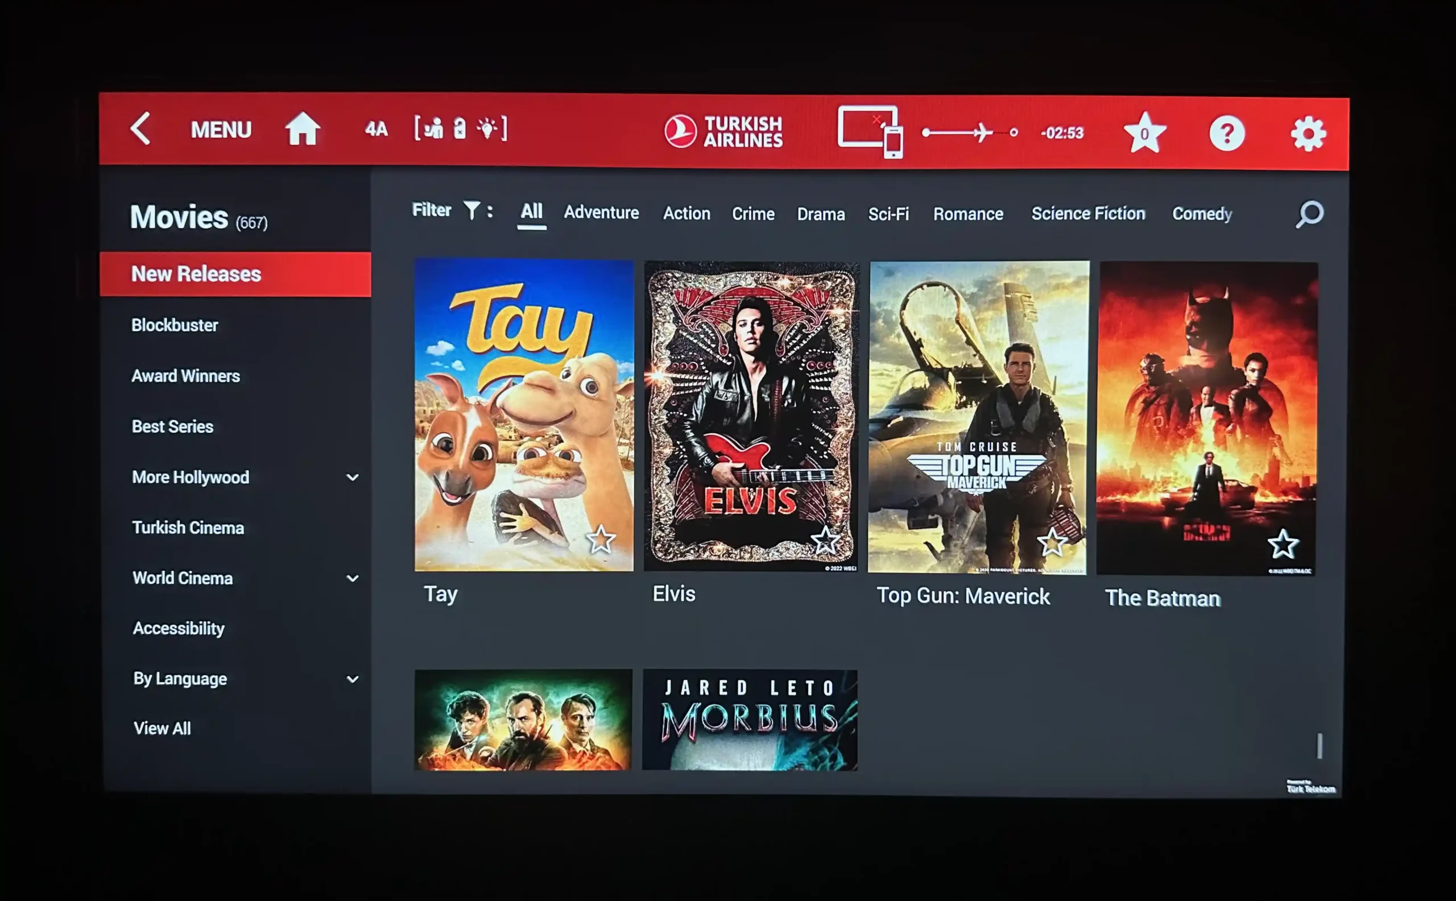The height and width of the screenshot is (901, 1456).
Task: Click the Comedy genre filter tab
Action: coord(1202,213)
